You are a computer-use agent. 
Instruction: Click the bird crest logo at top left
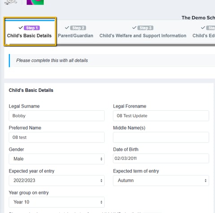pos(11,2)
